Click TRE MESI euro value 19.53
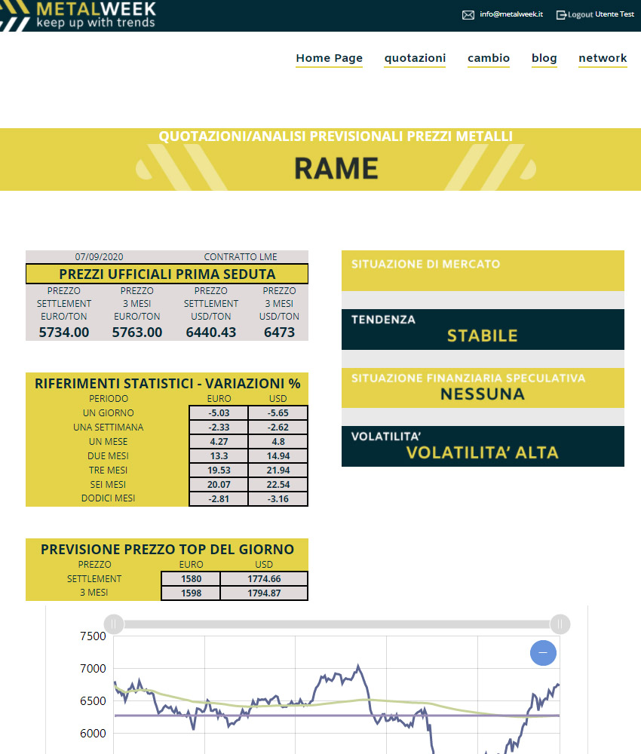641x754 pixels. coord(219,470)
